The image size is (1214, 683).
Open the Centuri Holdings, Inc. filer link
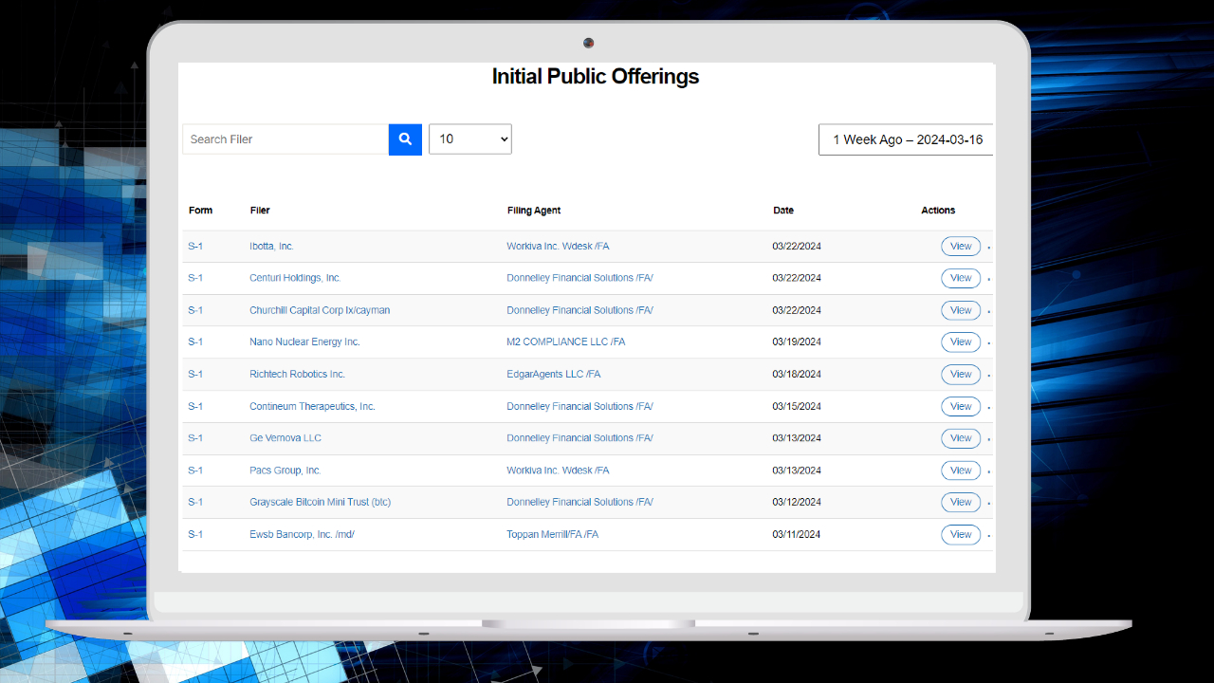(x=294, y=278)
